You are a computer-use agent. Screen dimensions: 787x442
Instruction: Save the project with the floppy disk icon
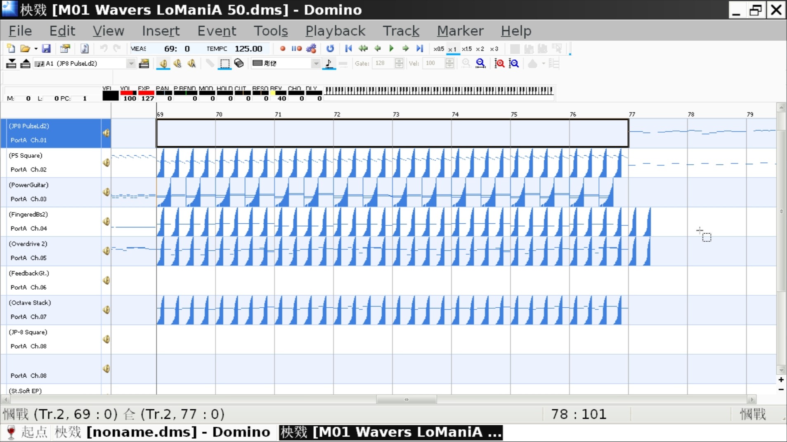(x=46, y=49)
